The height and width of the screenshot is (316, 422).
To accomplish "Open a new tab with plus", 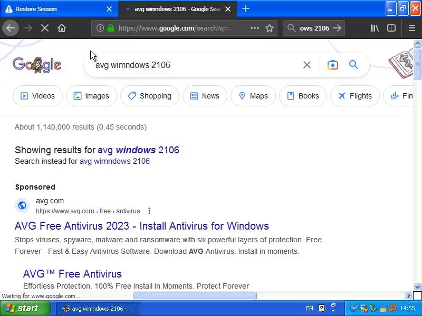I will click(245, 8).
